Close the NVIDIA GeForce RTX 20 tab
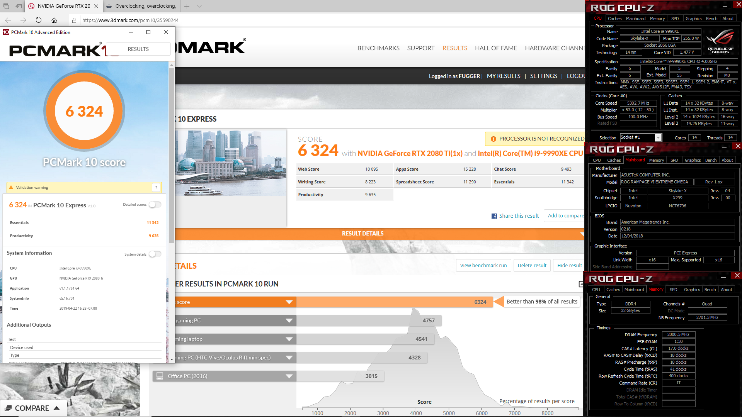This screenshot has width=742, height=417. click(x=96, y=6)
